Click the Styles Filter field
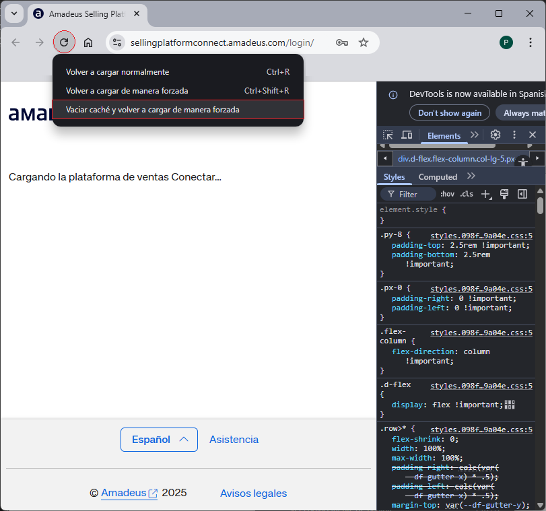Viewport: 546px width, 511px height. click(x=408, y=194)
